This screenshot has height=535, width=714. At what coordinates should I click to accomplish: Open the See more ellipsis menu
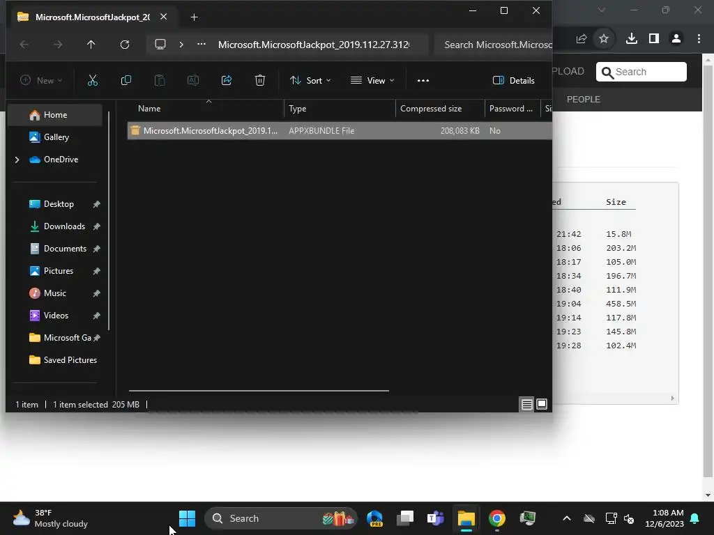423,81
